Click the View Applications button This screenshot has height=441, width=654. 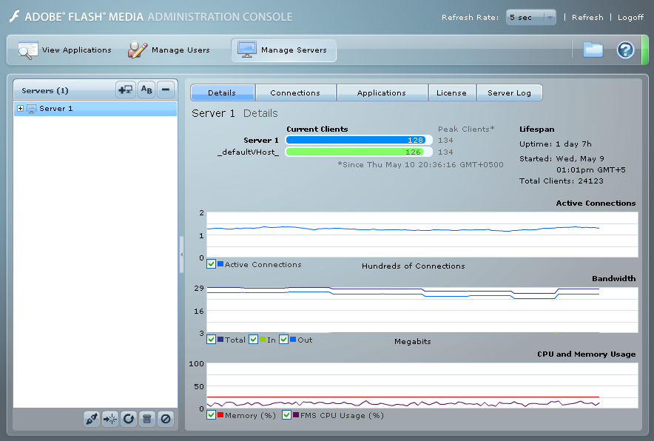(x=65, y=50)
